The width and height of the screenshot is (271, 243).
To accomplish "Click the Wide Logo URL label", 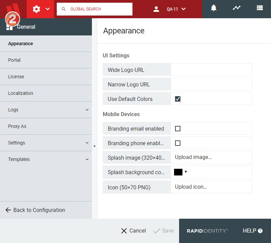I will click(x=126, y=70).
